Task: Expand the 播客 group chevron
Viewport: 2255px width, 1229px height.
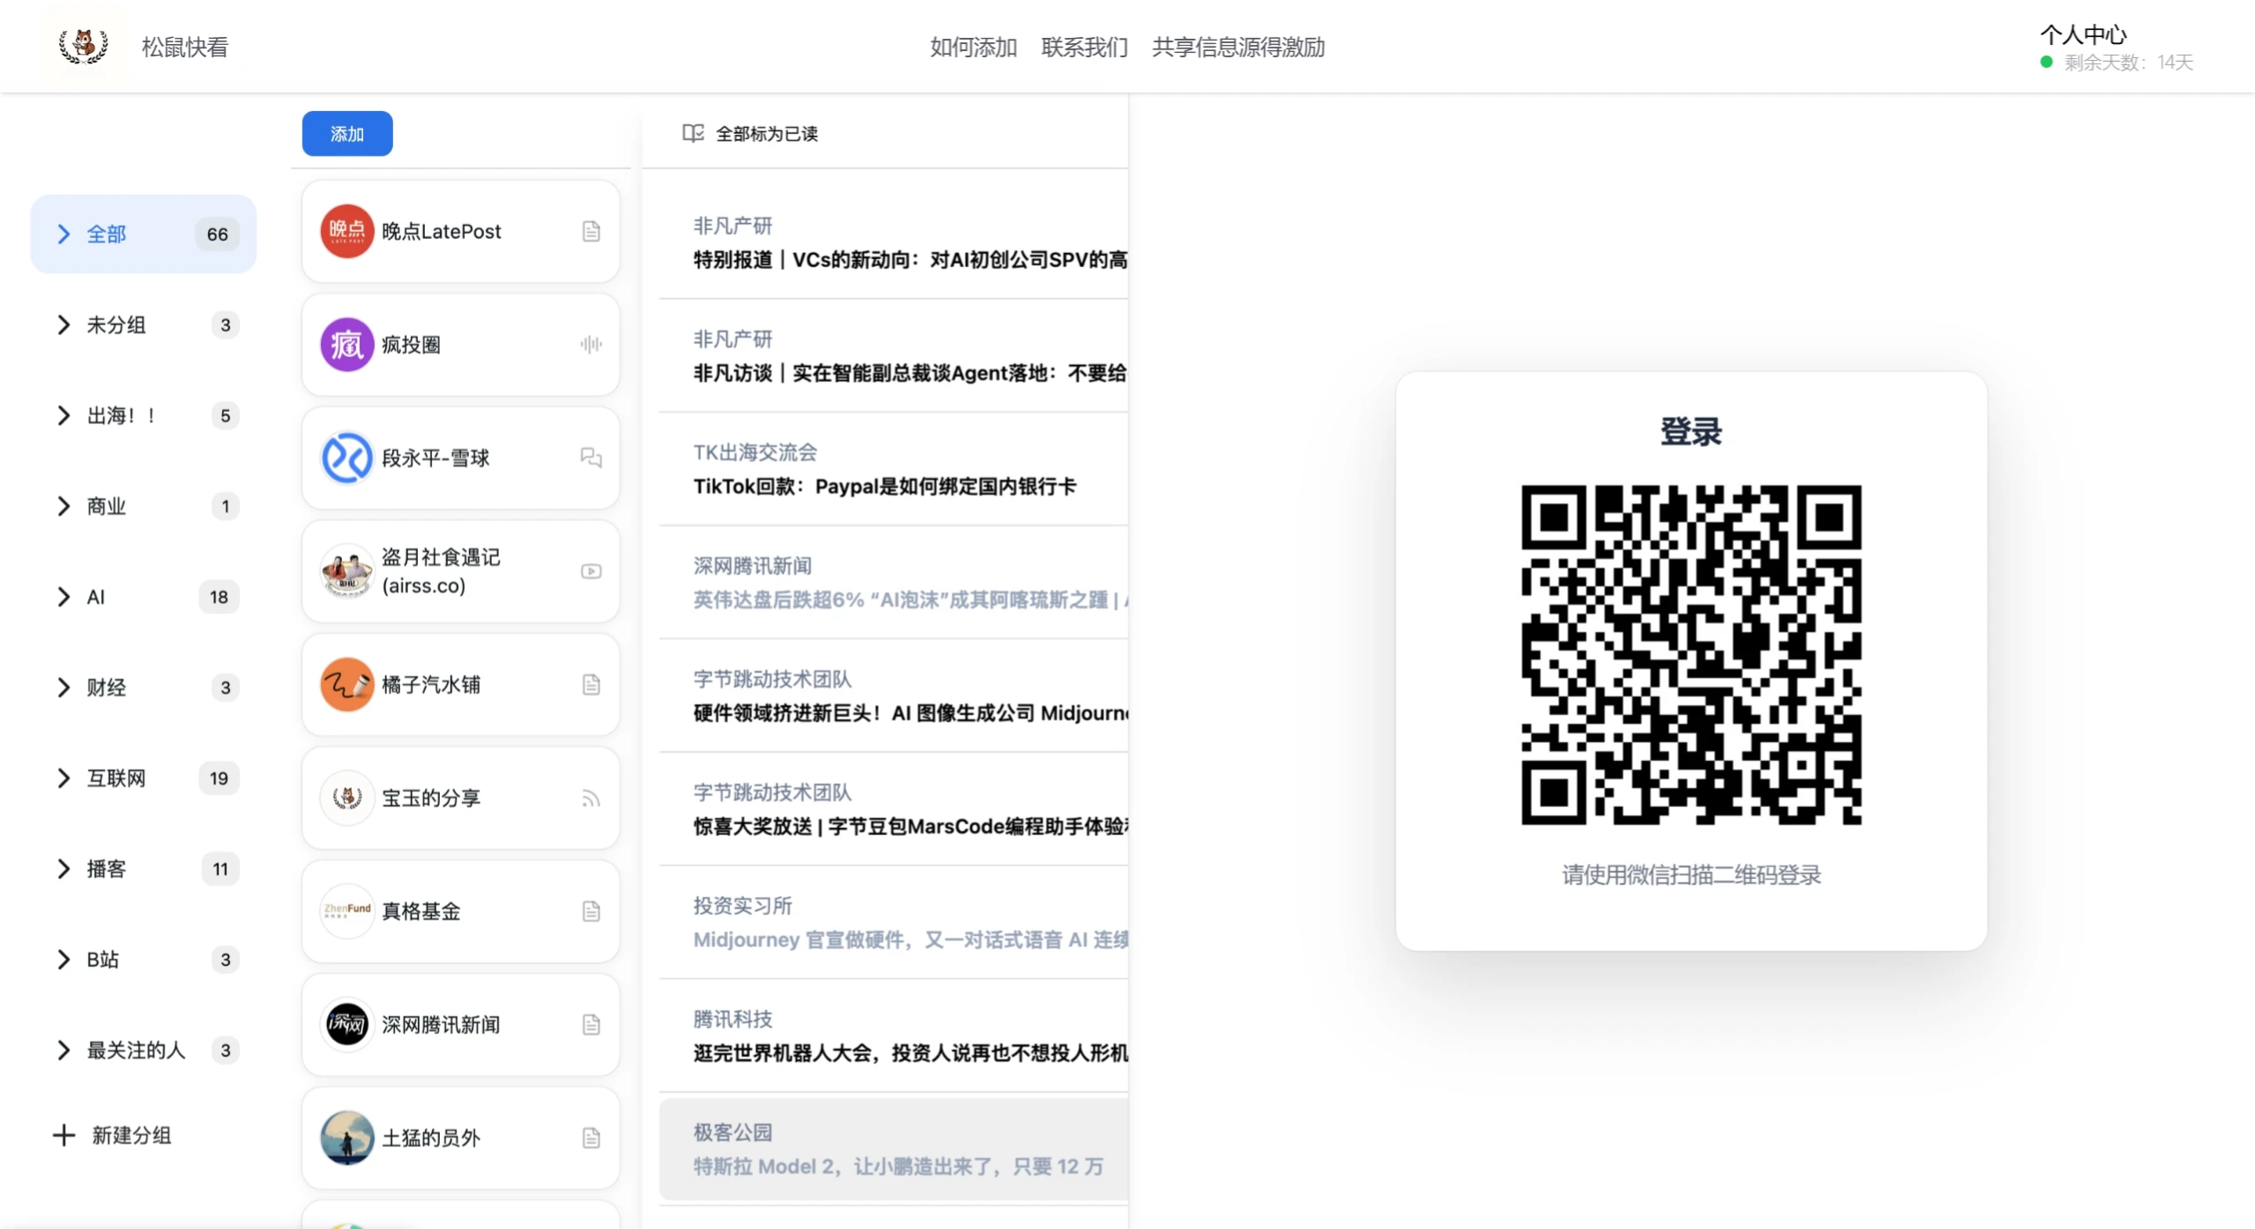Action: pyautogui.click(x=63, y=868)
